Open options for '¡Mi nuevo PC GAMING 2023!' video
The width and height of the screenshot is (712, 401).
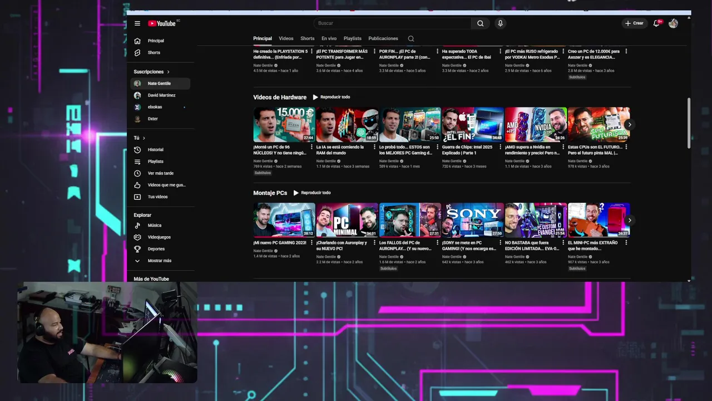pos(312,243)
